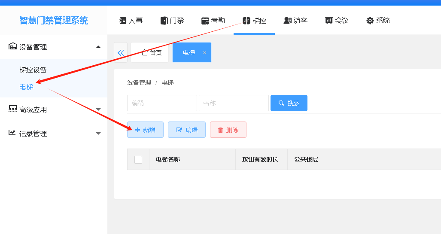Switch to the 首页 home tab
The height and width of the screenshot is (234, 441).
(x=149, y=52)
